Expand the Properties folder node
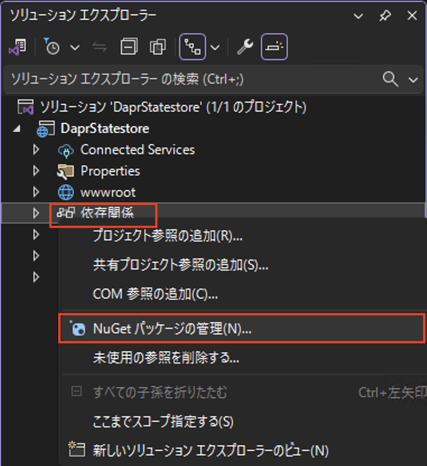Image resolution: width=427 pixels, height=466 pixels. pyautogui.click(x=36, y=171)
